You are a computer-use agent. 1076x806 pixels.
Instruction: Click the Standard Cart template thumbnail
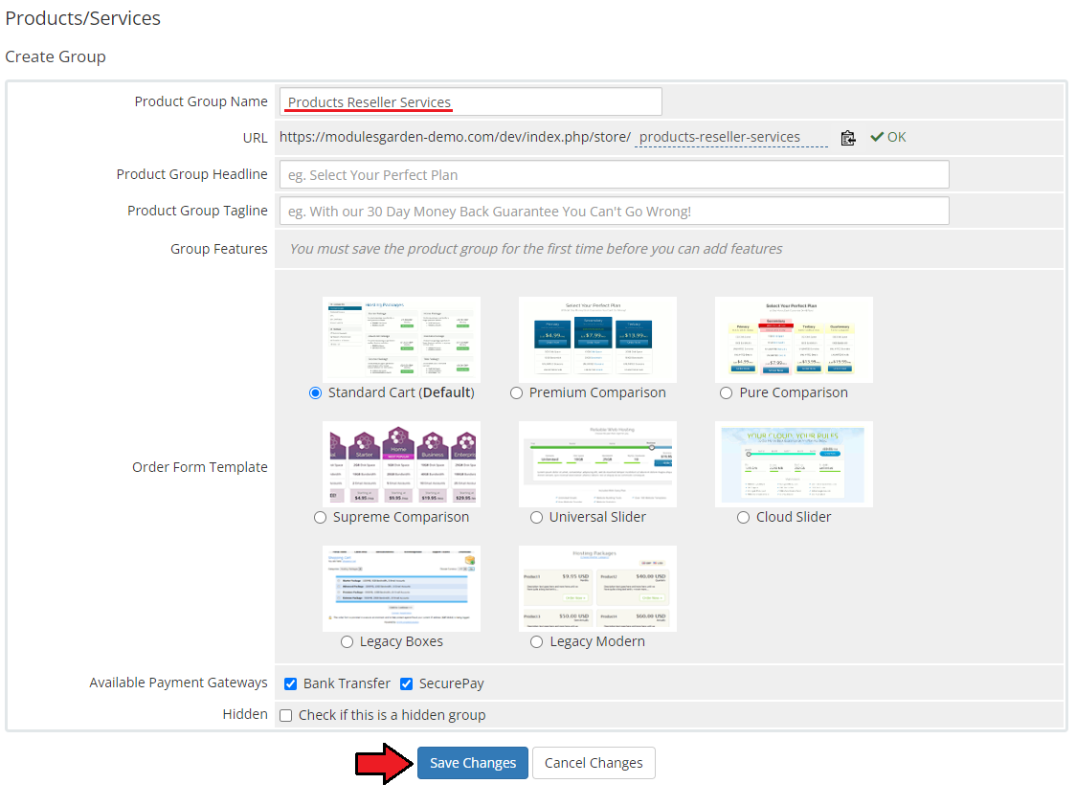(401, 340)
